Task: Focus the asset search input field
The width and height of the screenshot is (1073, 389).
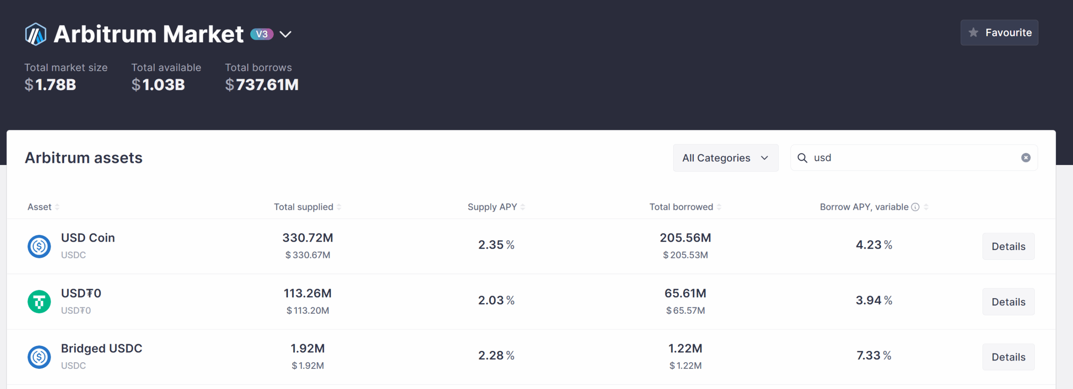Action: (914, 158)
